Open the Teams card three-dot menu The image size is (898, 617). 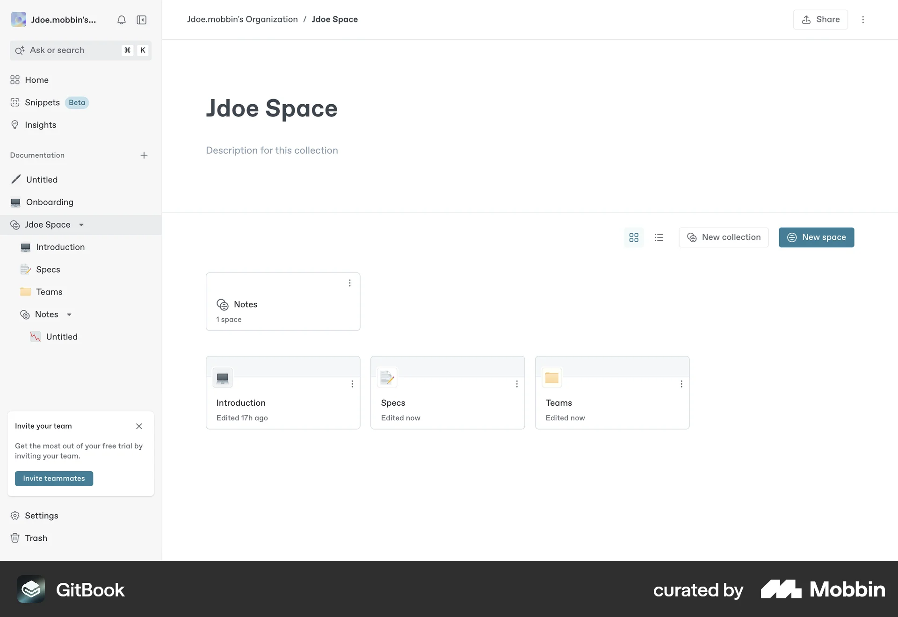tap(681, 384)
